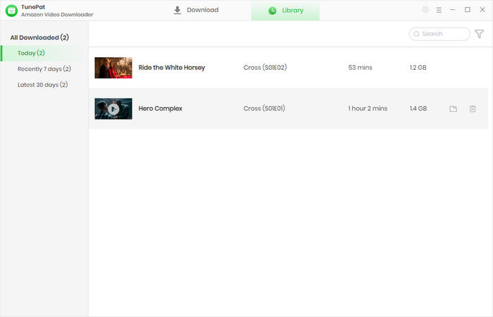Click the Search input field
This screenshot has width=493, height=317.
coord(439,34)
